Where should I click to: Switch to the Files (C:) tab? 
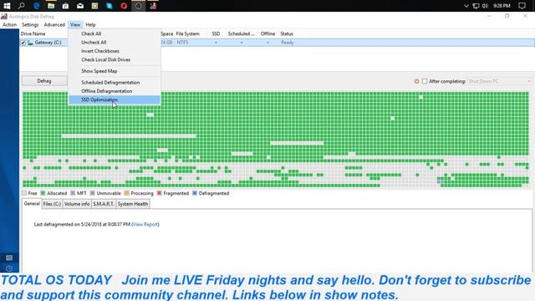pyautogui.click(x=52, y=204)
